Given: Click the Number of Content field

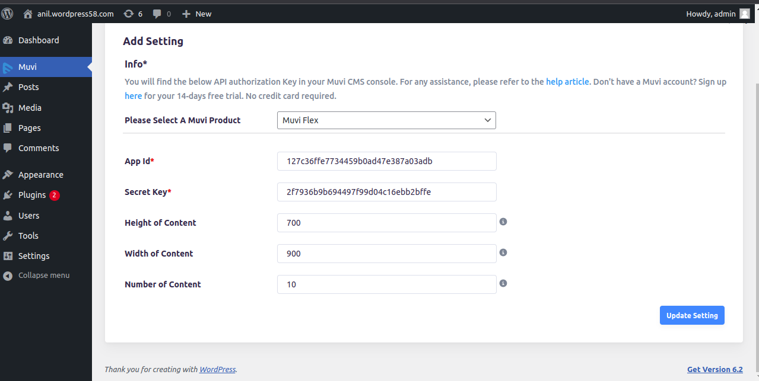Looking at the screenshot, I should (386, 284).
